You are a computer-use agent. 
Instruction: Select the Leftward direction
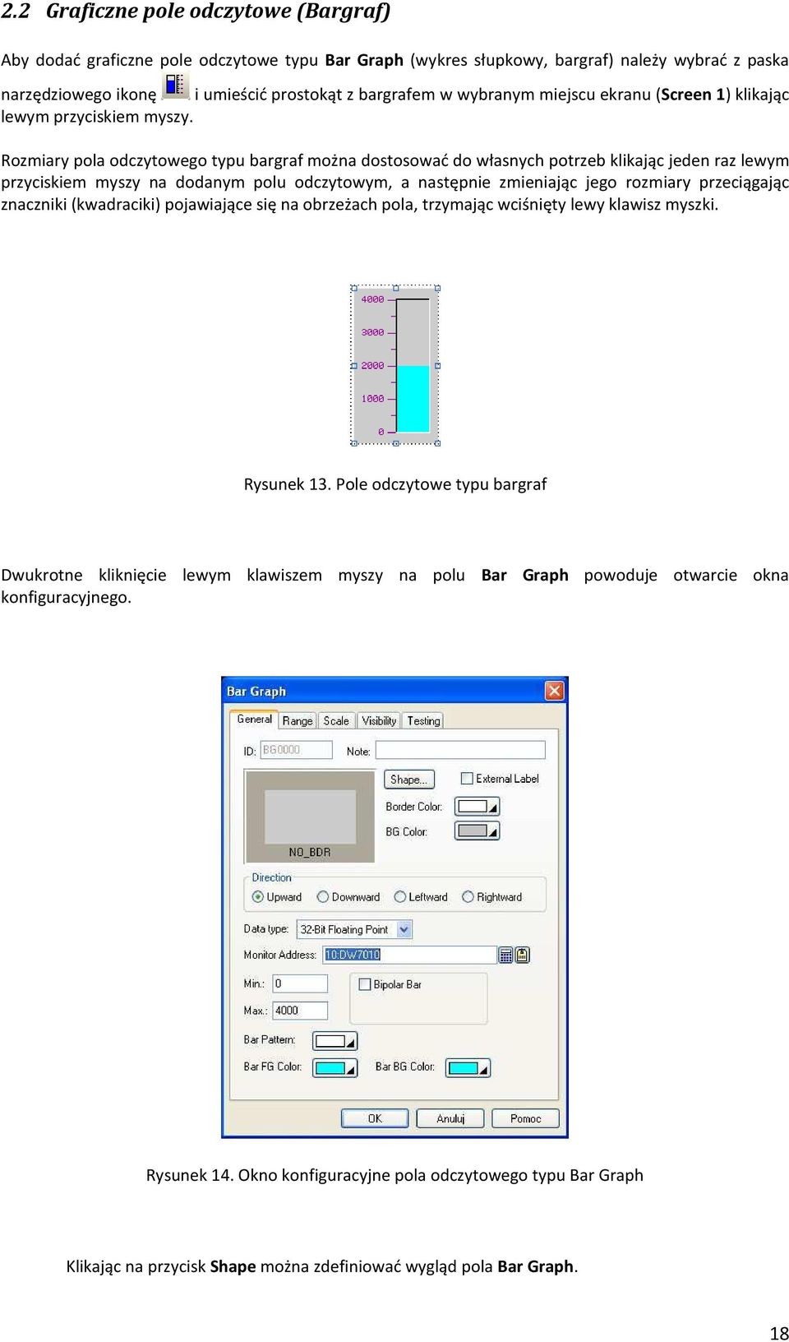click(x=400, y=897)
